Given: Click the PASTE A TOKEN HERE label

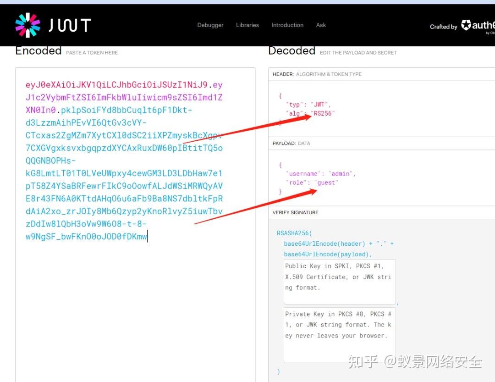Looking at the screenshot, I should click(92, 53).
